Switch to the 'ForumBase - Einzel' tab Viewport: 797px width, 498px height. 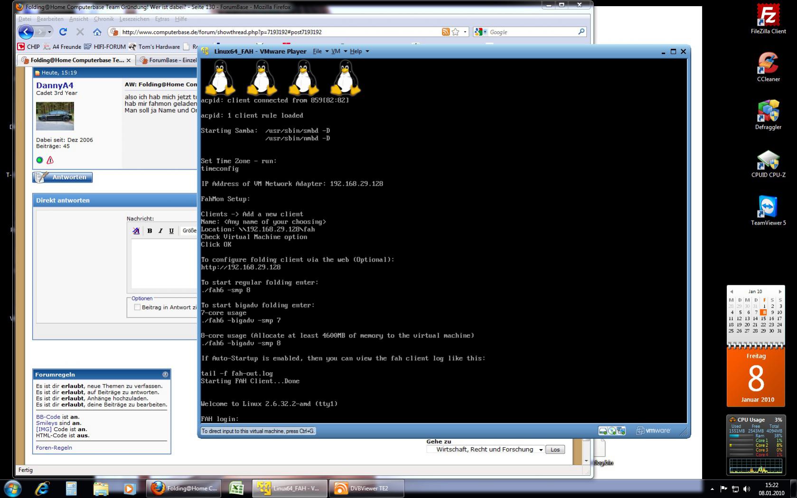coord(168,60)
